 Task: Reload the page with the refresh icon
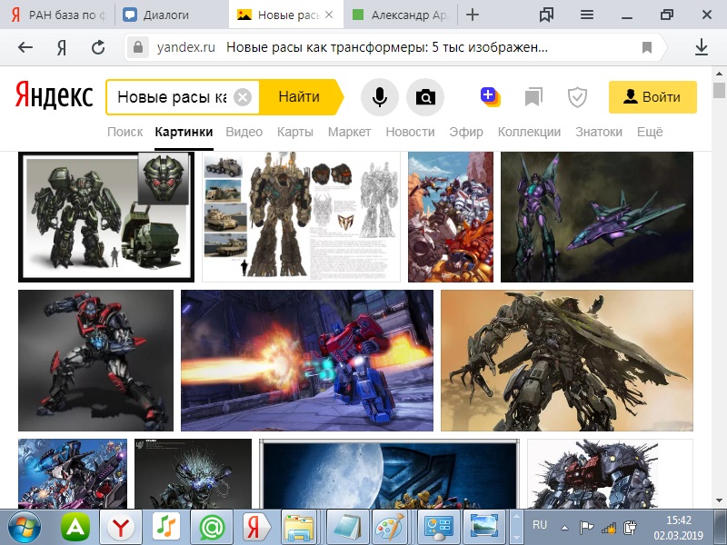tap(98, 47)
